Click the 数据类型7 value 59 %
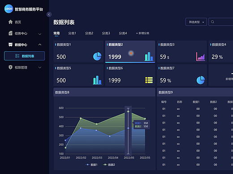Viewport: 233px width, 174px height. [165, 80]
